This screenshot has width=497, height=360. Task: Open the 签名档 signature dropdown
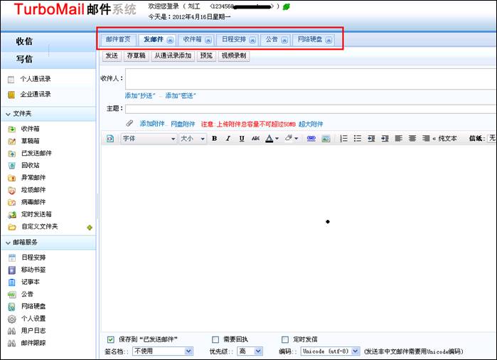(163, 351)
